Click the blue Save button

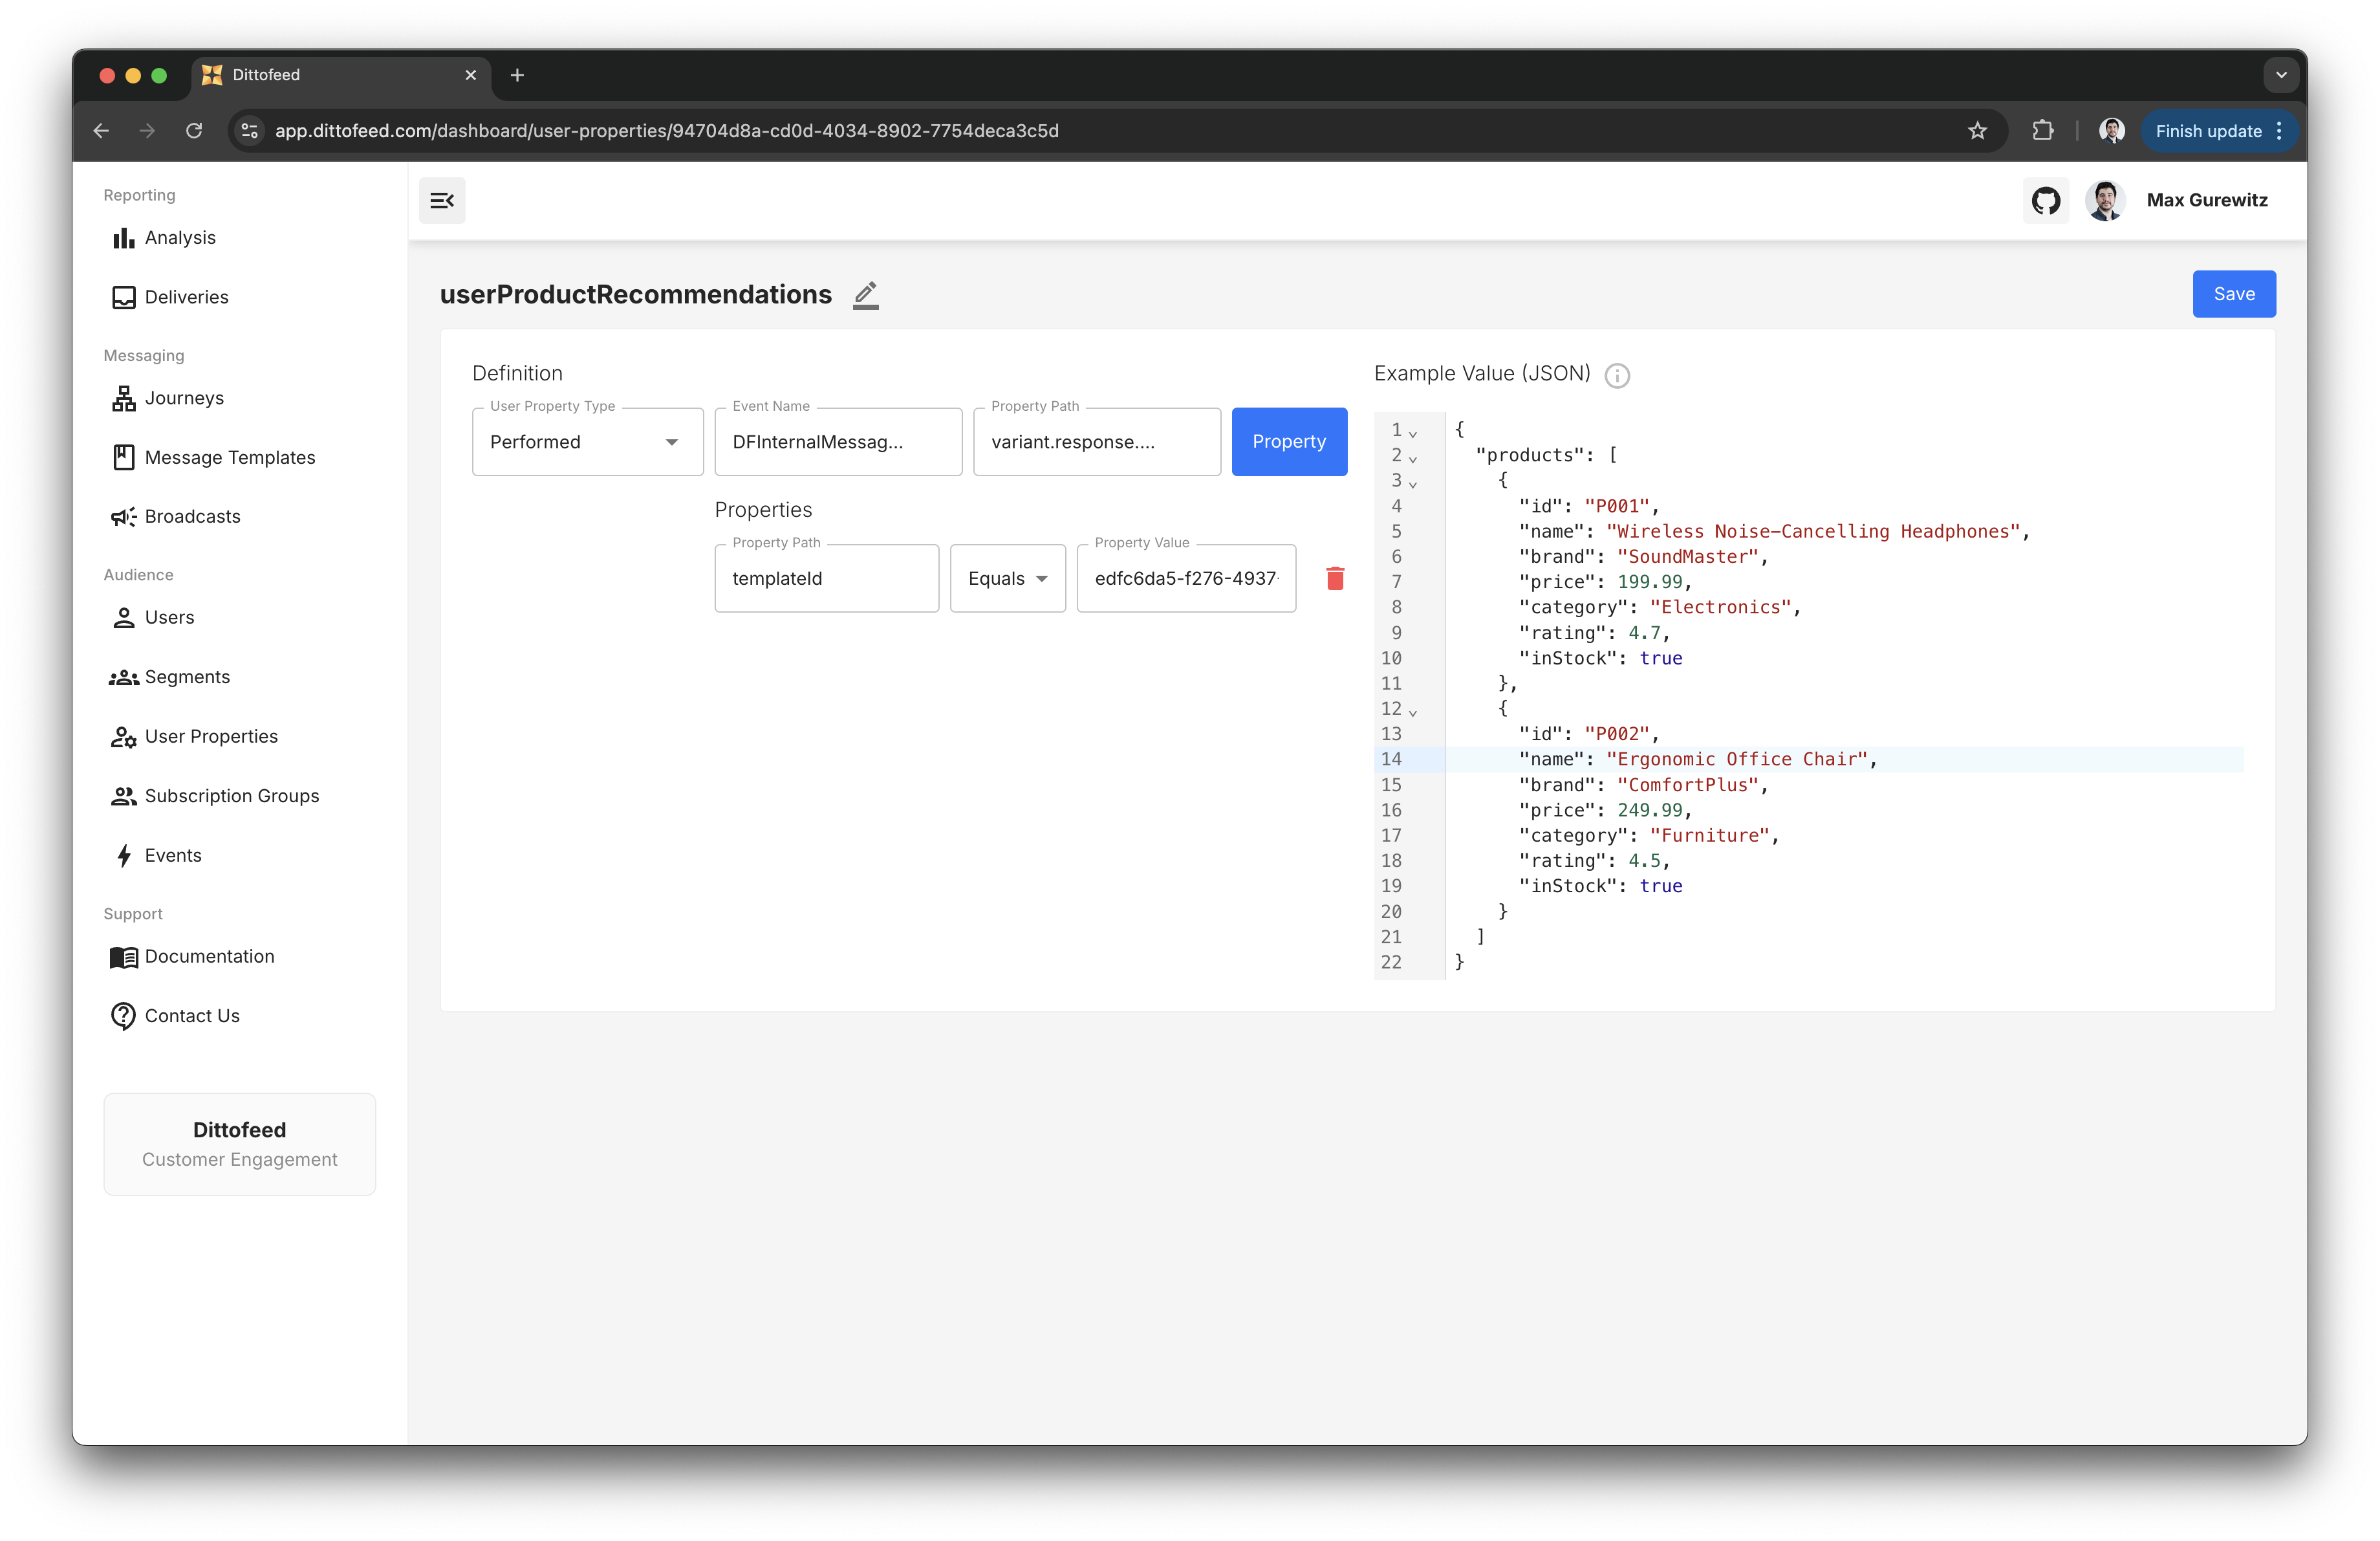tap(2233, 294)
